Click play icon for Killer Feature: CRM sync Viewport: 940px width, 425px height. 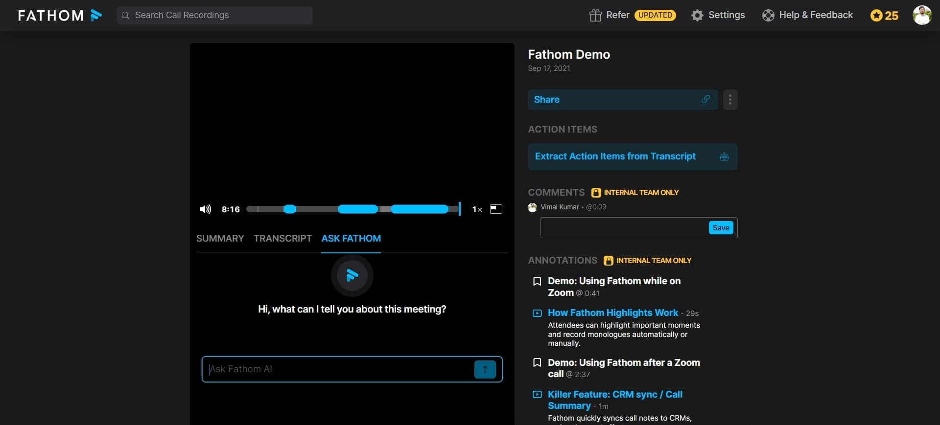tap(537, 394)
